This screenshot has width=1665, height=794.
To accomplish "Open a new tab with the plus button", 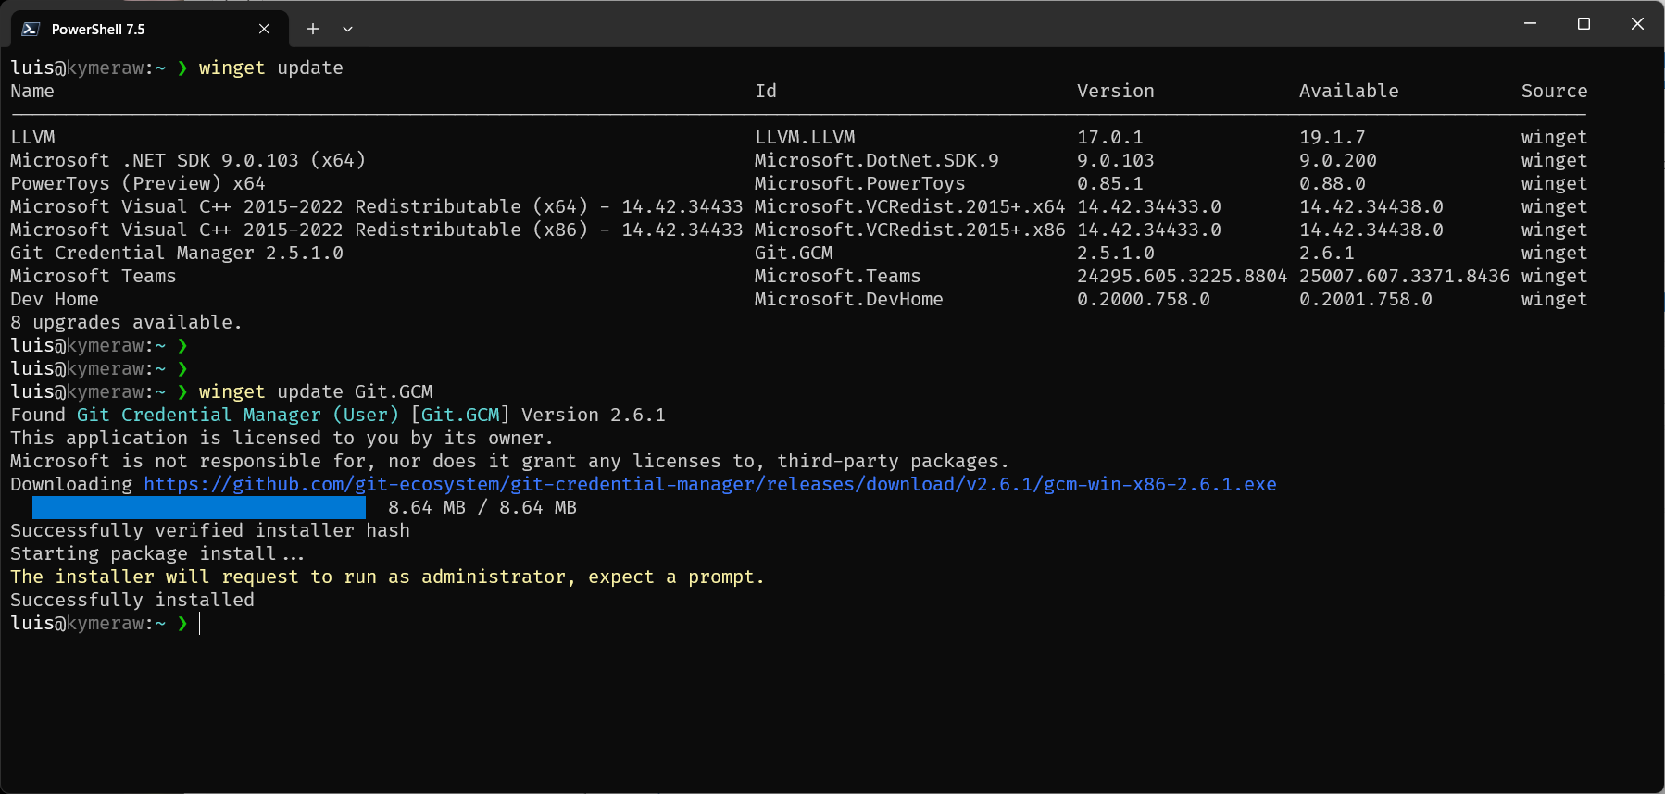I will coord(313,29).
